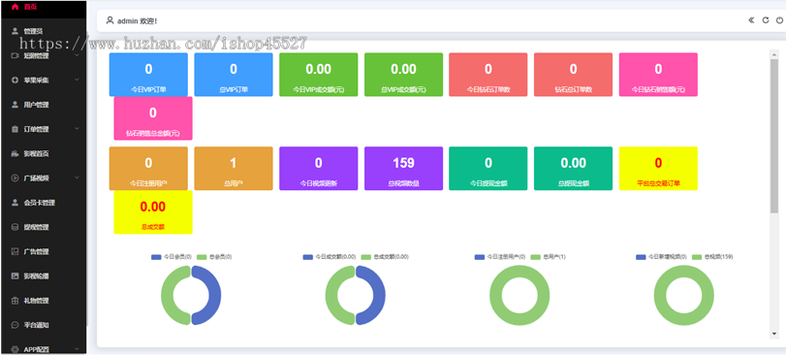Viewport: 786px width, 355px height.
Task: Click the 今日钻石订单数 red card
Action: pyautogui.click(x=488, y=75)
